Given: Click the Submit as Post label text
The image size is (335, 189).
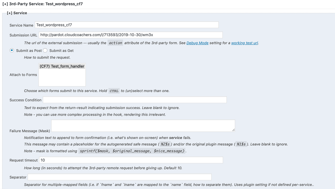Looking at the screenshot, I should pos(29,51).
